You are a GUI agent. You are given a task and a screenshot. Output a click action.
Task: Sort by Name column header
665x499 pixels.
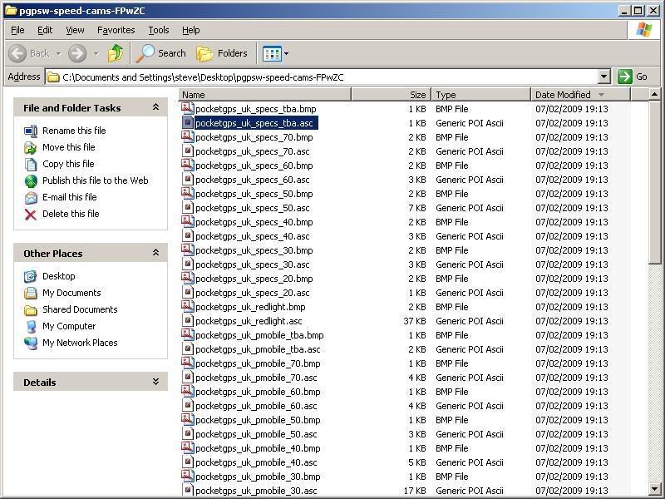[x=265, y=95]
